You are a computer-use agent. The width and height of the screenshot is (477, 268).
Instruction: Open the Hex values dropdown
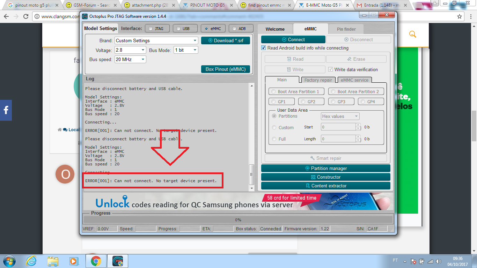click(340, 116)
